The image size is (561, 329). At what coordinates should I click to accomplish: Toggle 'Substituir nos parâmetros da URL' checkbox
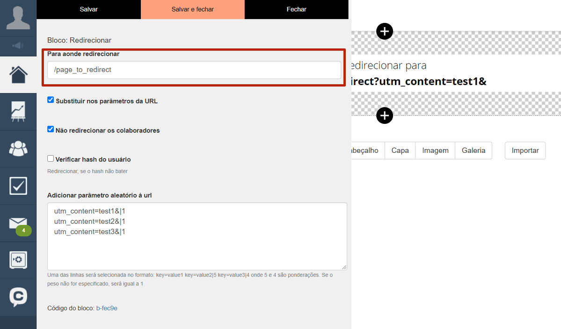(x=51, y=100)
